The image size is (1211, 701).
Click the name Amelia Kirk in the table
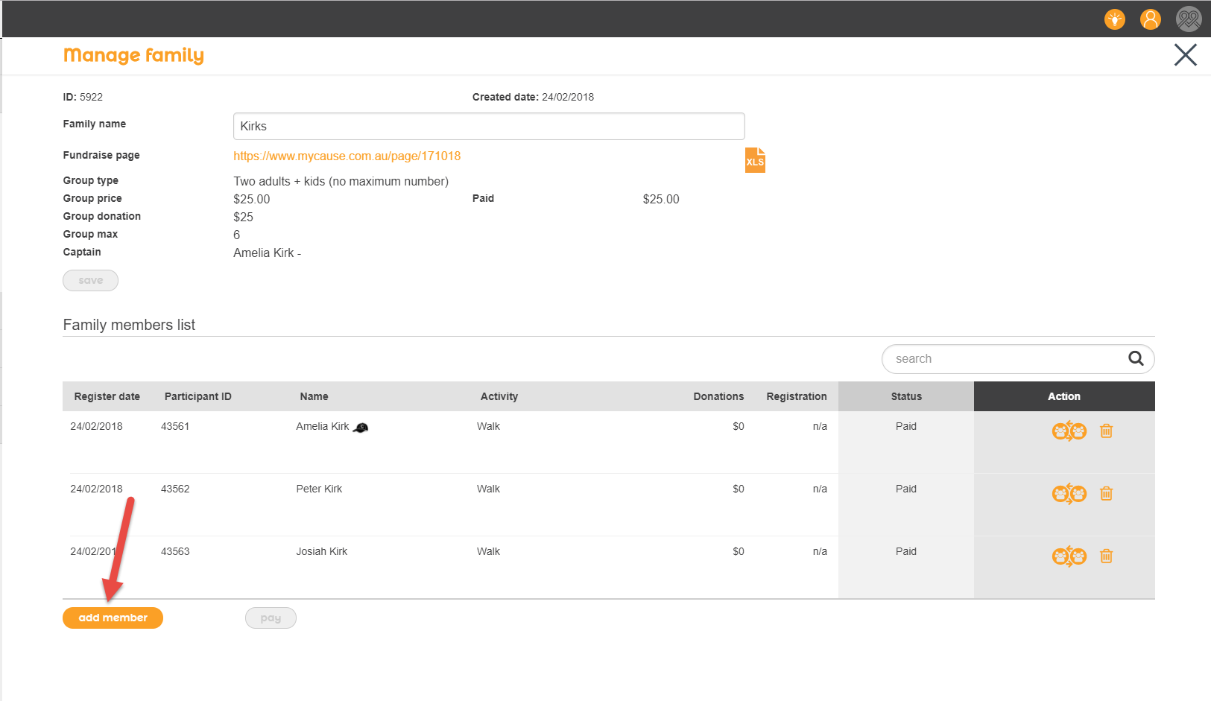coord(322,426)
